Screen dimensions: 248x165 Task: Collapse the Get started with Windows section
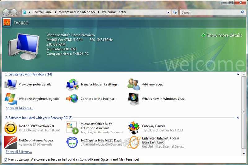click(238, 74)
